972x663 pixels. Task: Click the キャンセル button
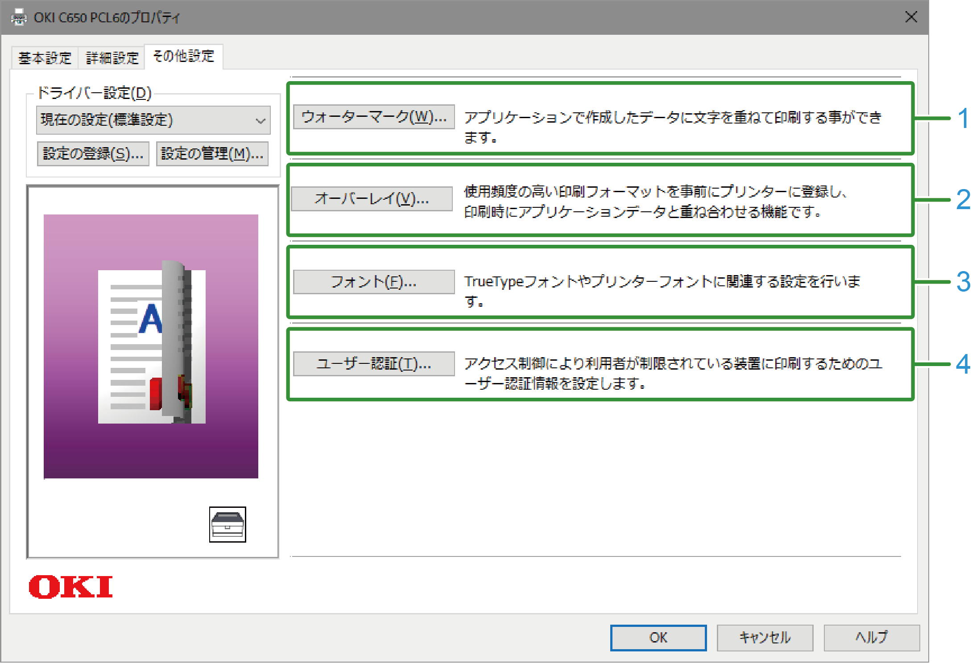coord(765,638)
